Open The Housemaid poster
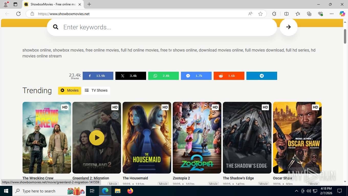The height and width of the screenshot is (196, 348). pos(147,138)
